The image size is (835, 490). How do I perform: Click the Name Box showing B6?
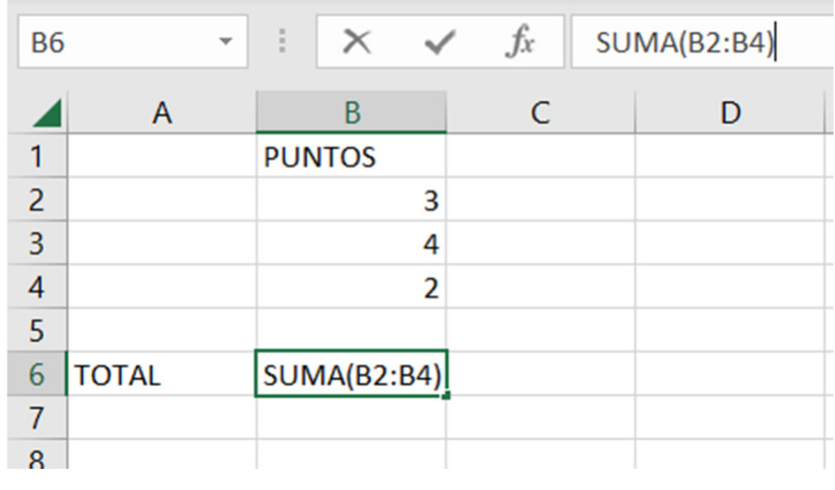point(112,43)
